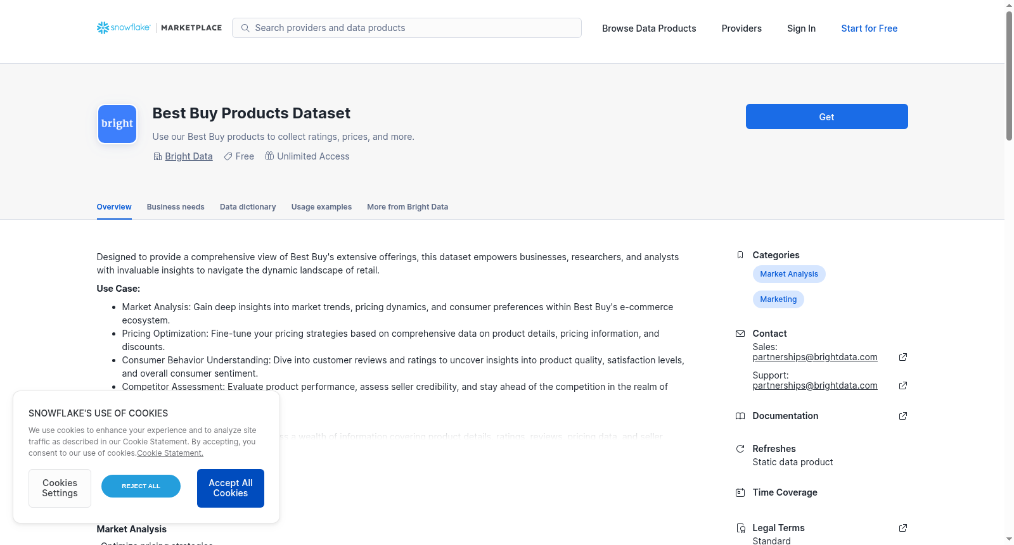Click the Standard legal terms value

click(x=771, y=541)
